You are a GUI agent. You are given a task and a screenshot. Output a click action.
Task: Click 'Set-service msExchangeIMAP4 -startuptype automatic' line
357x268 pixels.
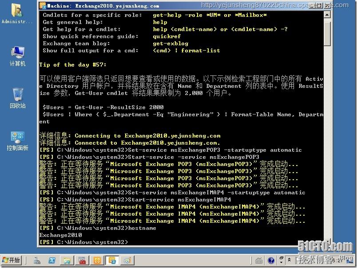click(x=217, y=193)
